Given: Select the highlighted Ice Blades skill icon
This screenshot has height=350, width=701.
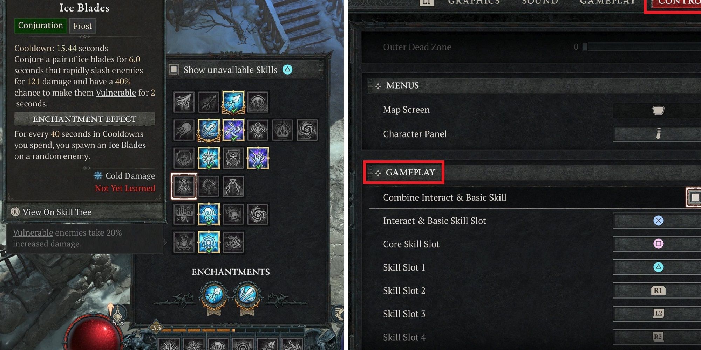Looking at the screenshot, I should click(x=184, y=186).
